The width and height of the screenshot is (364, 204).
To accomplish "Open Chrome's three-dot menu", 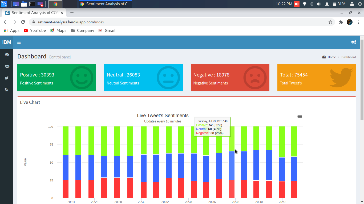I will pyautogui.click(x=358, y=22).
